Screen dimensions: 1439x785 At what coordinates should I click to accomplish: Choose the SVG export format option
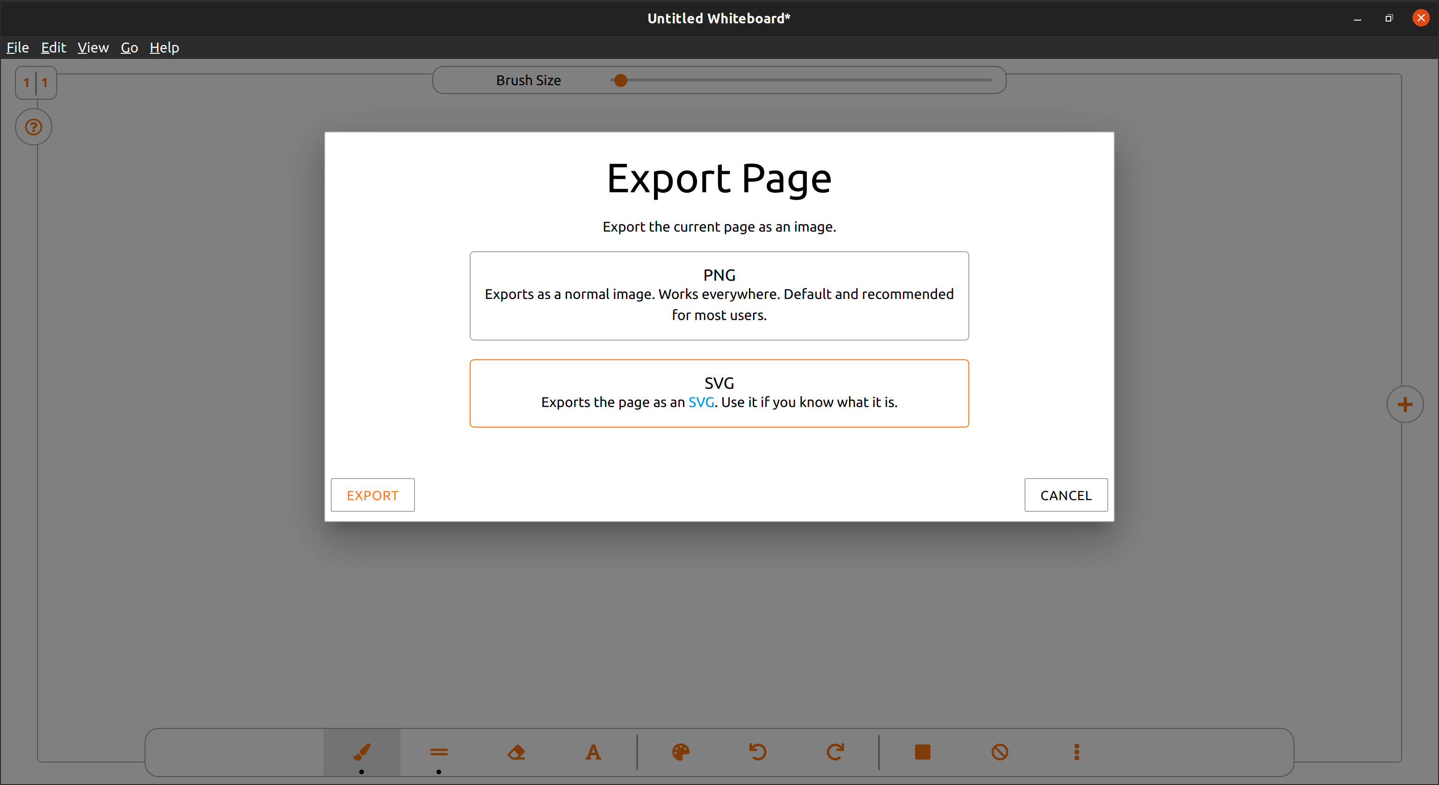click(x=719, y=383)
